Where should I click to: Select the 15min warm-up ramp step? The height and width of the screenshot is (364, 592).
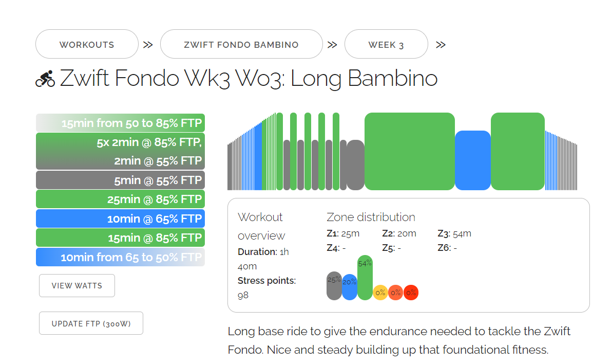click(120, 123)
